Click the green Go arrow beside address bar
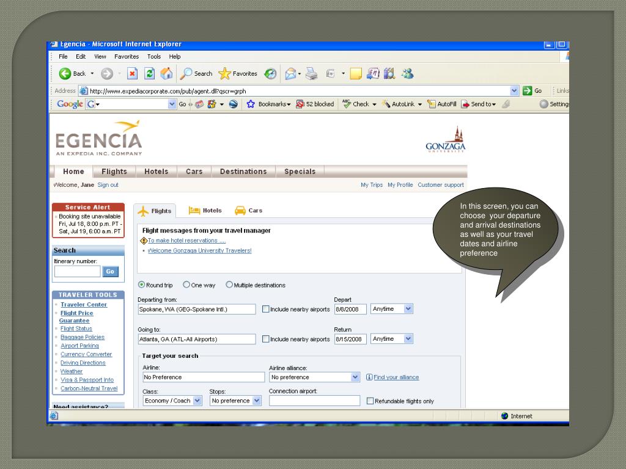This screenshot has width=626, height=469. (x=528, y=90)
